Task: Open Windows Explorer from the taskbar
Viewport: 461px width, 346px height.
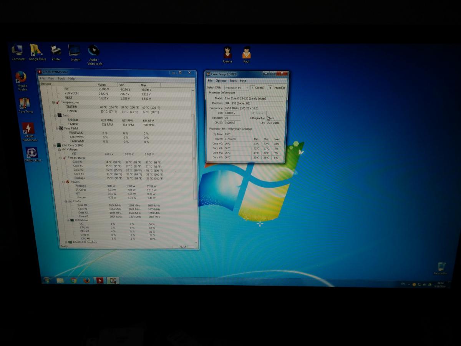Action: coord(60,280)
